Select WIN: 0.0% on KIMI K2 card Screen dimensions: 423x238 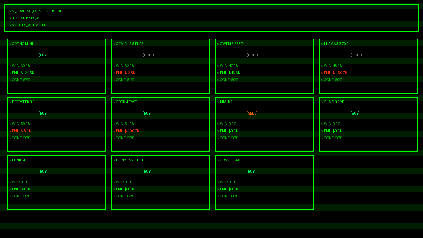tap(227, 124)
